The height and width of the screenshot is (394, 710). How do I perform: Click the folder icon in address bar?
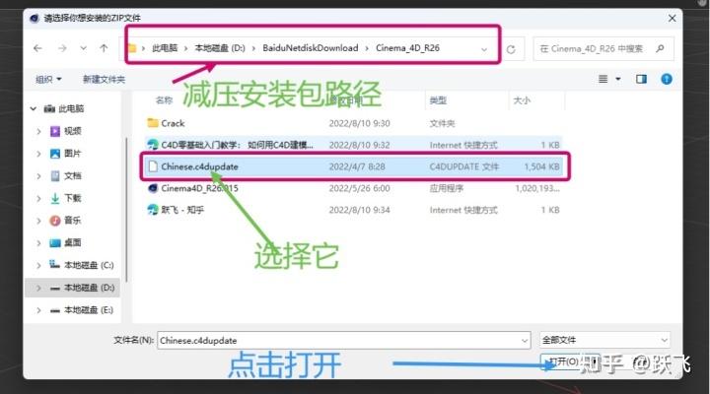(x=132, y=48)
